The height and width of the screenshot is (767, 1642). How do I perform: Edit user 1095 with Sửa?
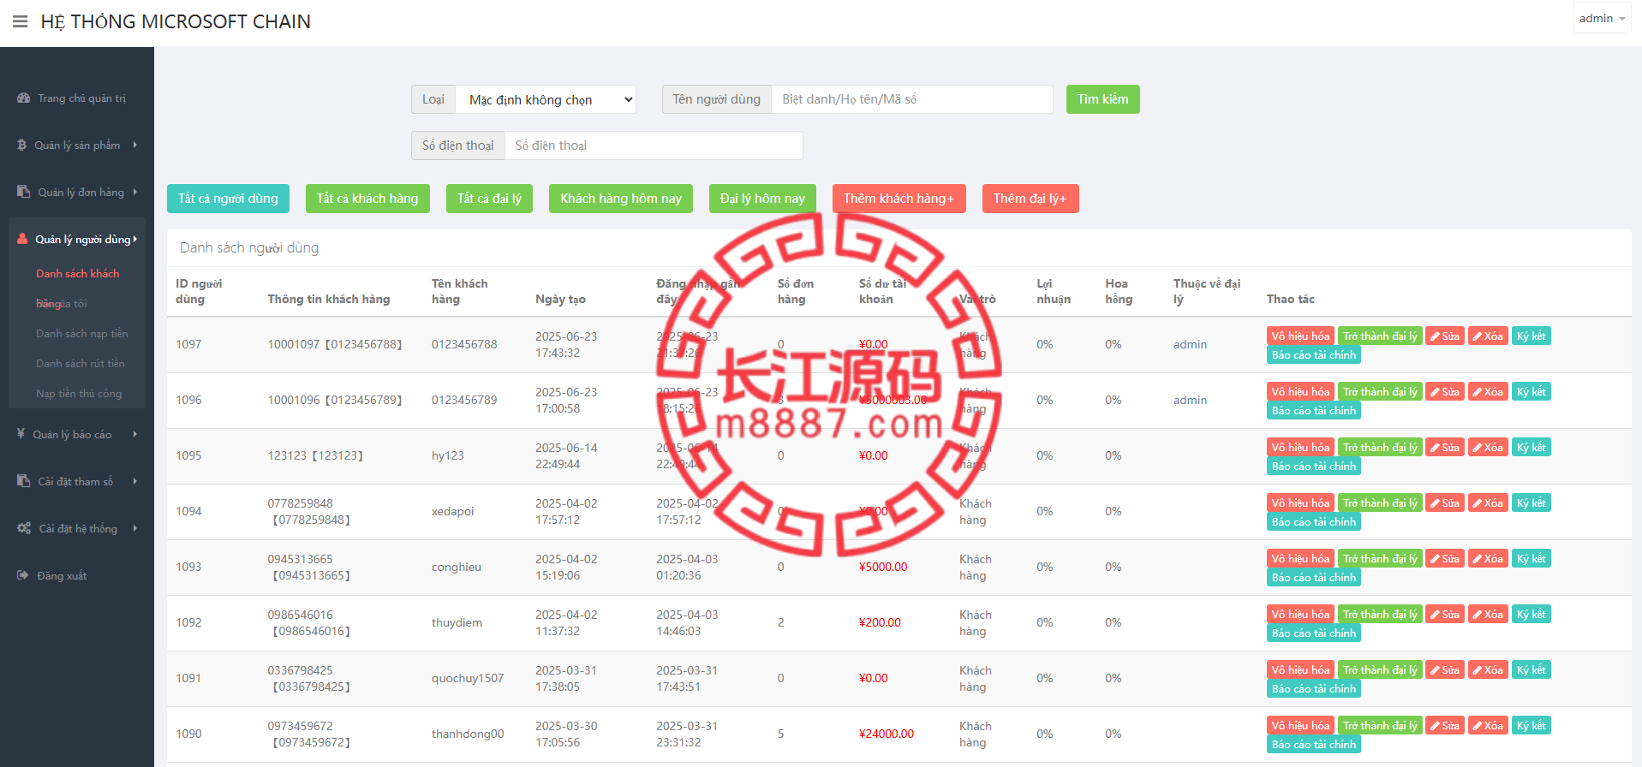(x=1445, y=448)
